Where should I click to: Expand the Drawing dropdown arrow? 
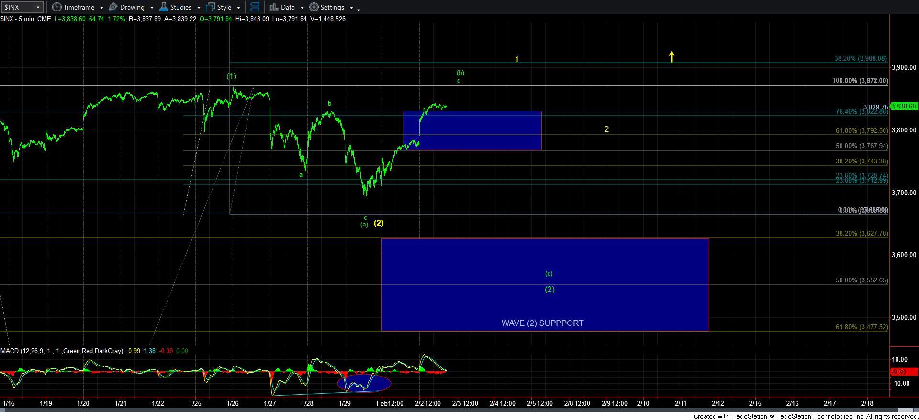tap(152, 8)
